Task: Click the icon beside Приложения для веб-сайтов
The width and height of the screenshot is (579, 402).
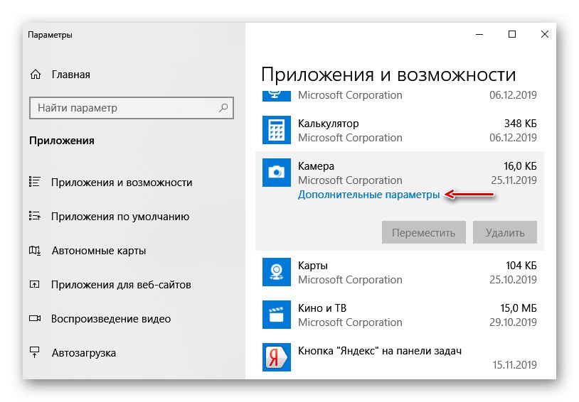Action: pyautogui.click(x=35, y=284)
